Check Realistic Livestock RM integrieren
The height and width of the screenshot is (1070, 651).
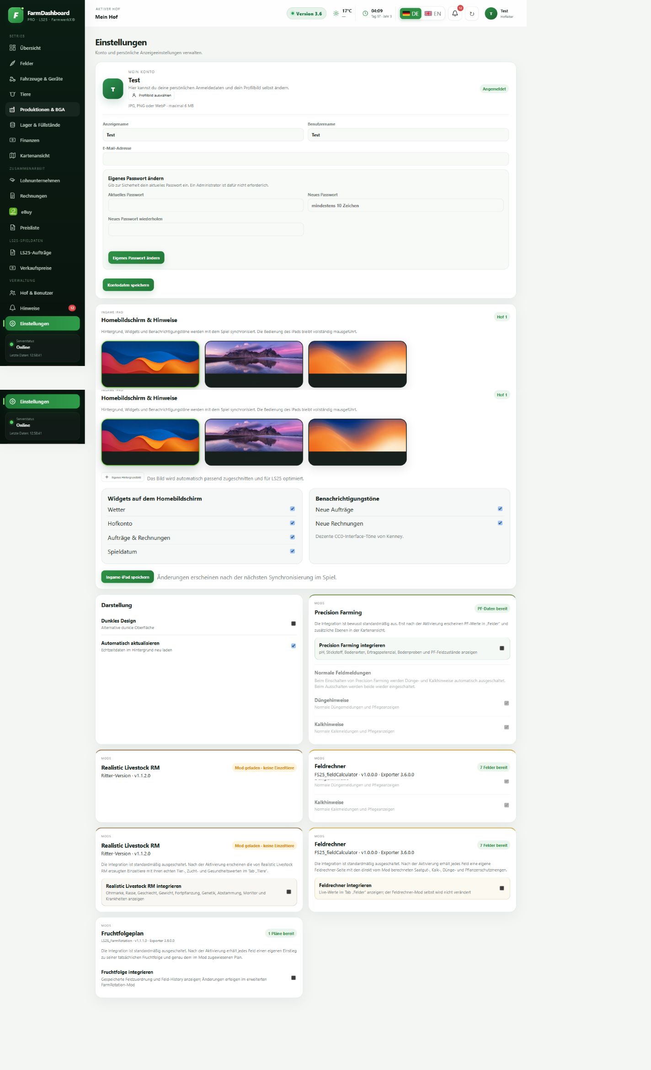click(289, 892)
